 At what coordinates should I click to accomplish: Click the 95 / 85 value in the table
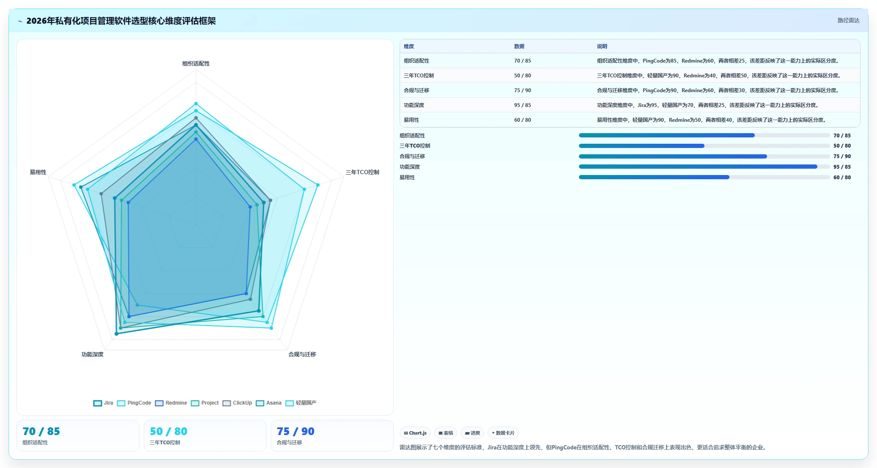pos(523,105)
